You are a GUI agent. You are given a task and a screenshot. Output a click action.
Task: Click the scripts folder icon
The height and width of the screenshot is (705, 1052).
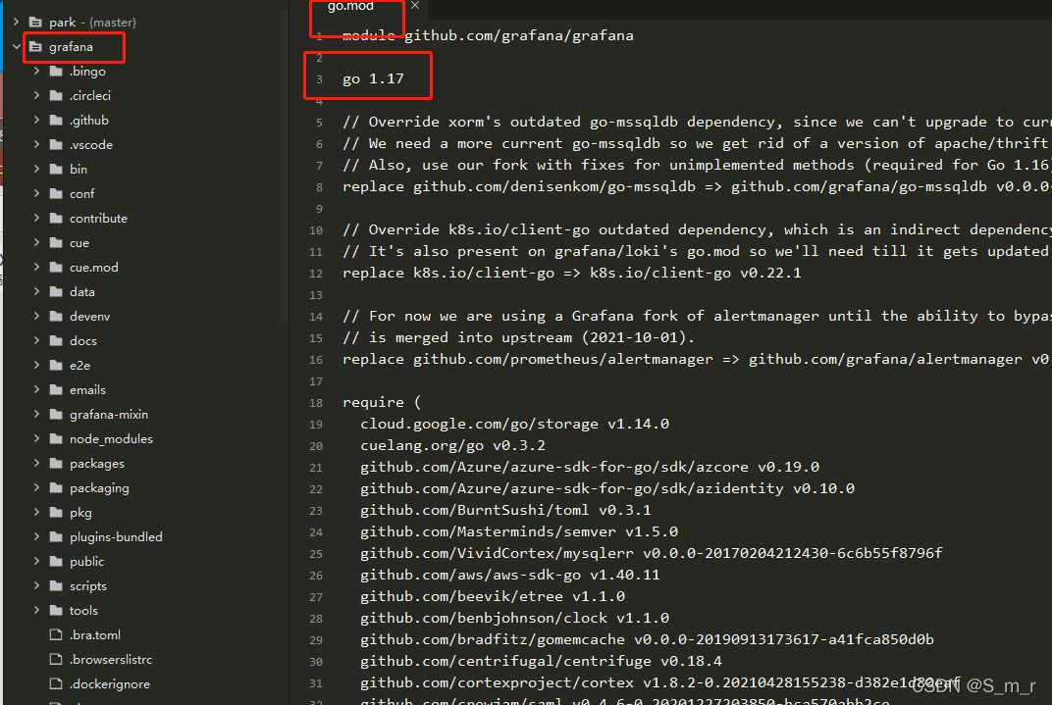(x=56, y=585)
